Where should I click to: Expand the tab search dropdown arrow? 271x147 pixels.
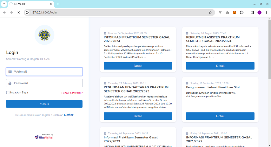pyautogui.click(x=3, y=4)
